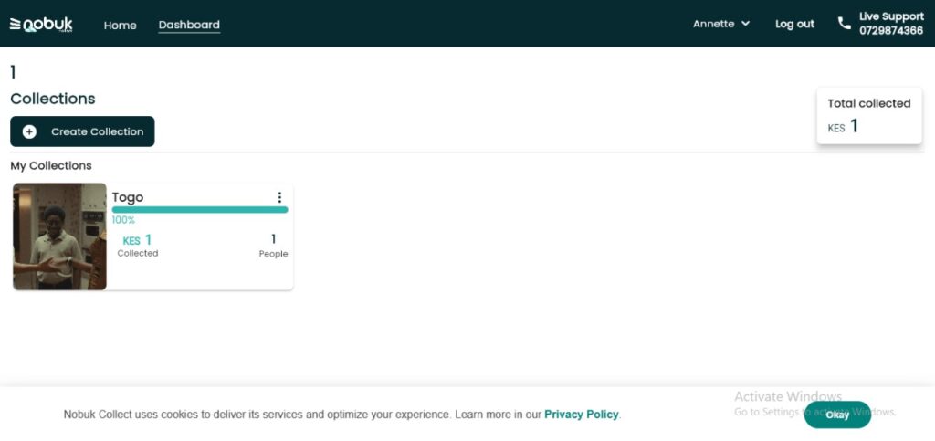Viewport: 935px width, 441px height.
Task: Open the three-dot menu on Togo card
Action: pyautogui.click(x=279, y=197)
